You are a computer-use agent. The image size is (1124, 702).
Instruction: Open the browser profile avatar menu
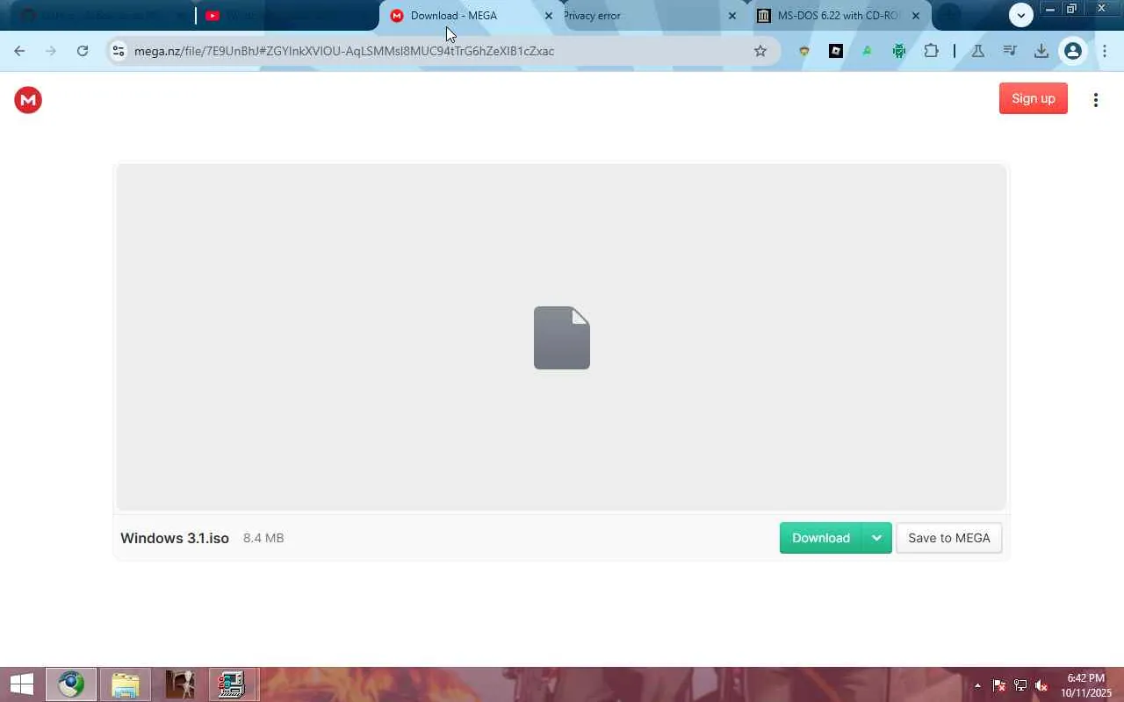(x=1072, y=51)
